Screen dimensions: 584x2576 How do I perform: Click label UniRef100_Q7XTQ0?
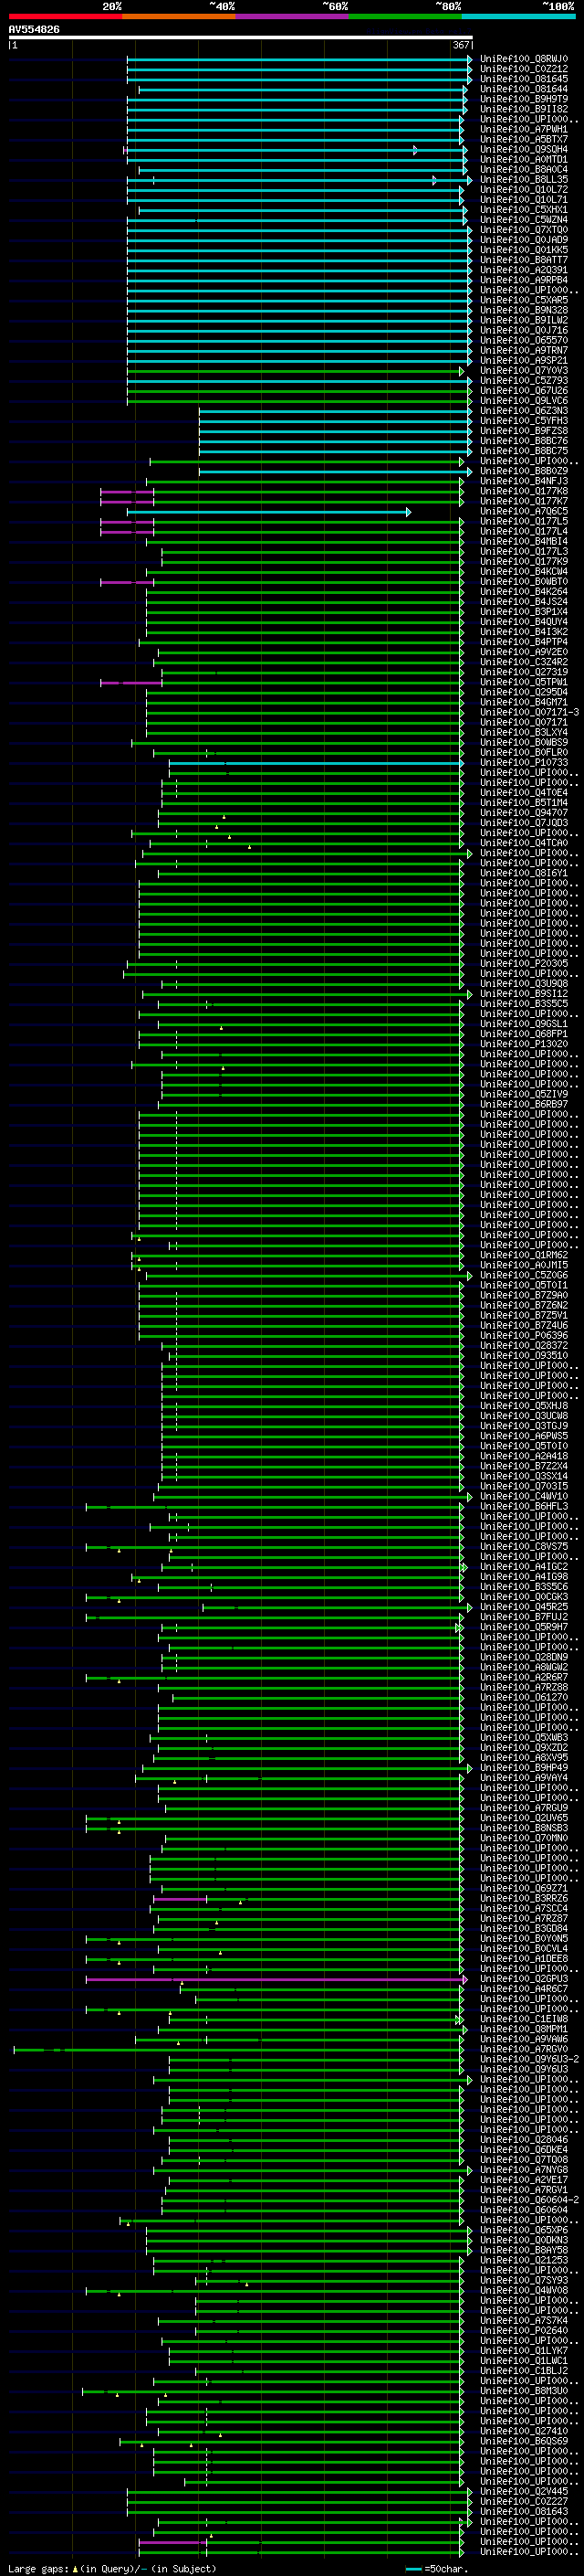click(523, 230)
